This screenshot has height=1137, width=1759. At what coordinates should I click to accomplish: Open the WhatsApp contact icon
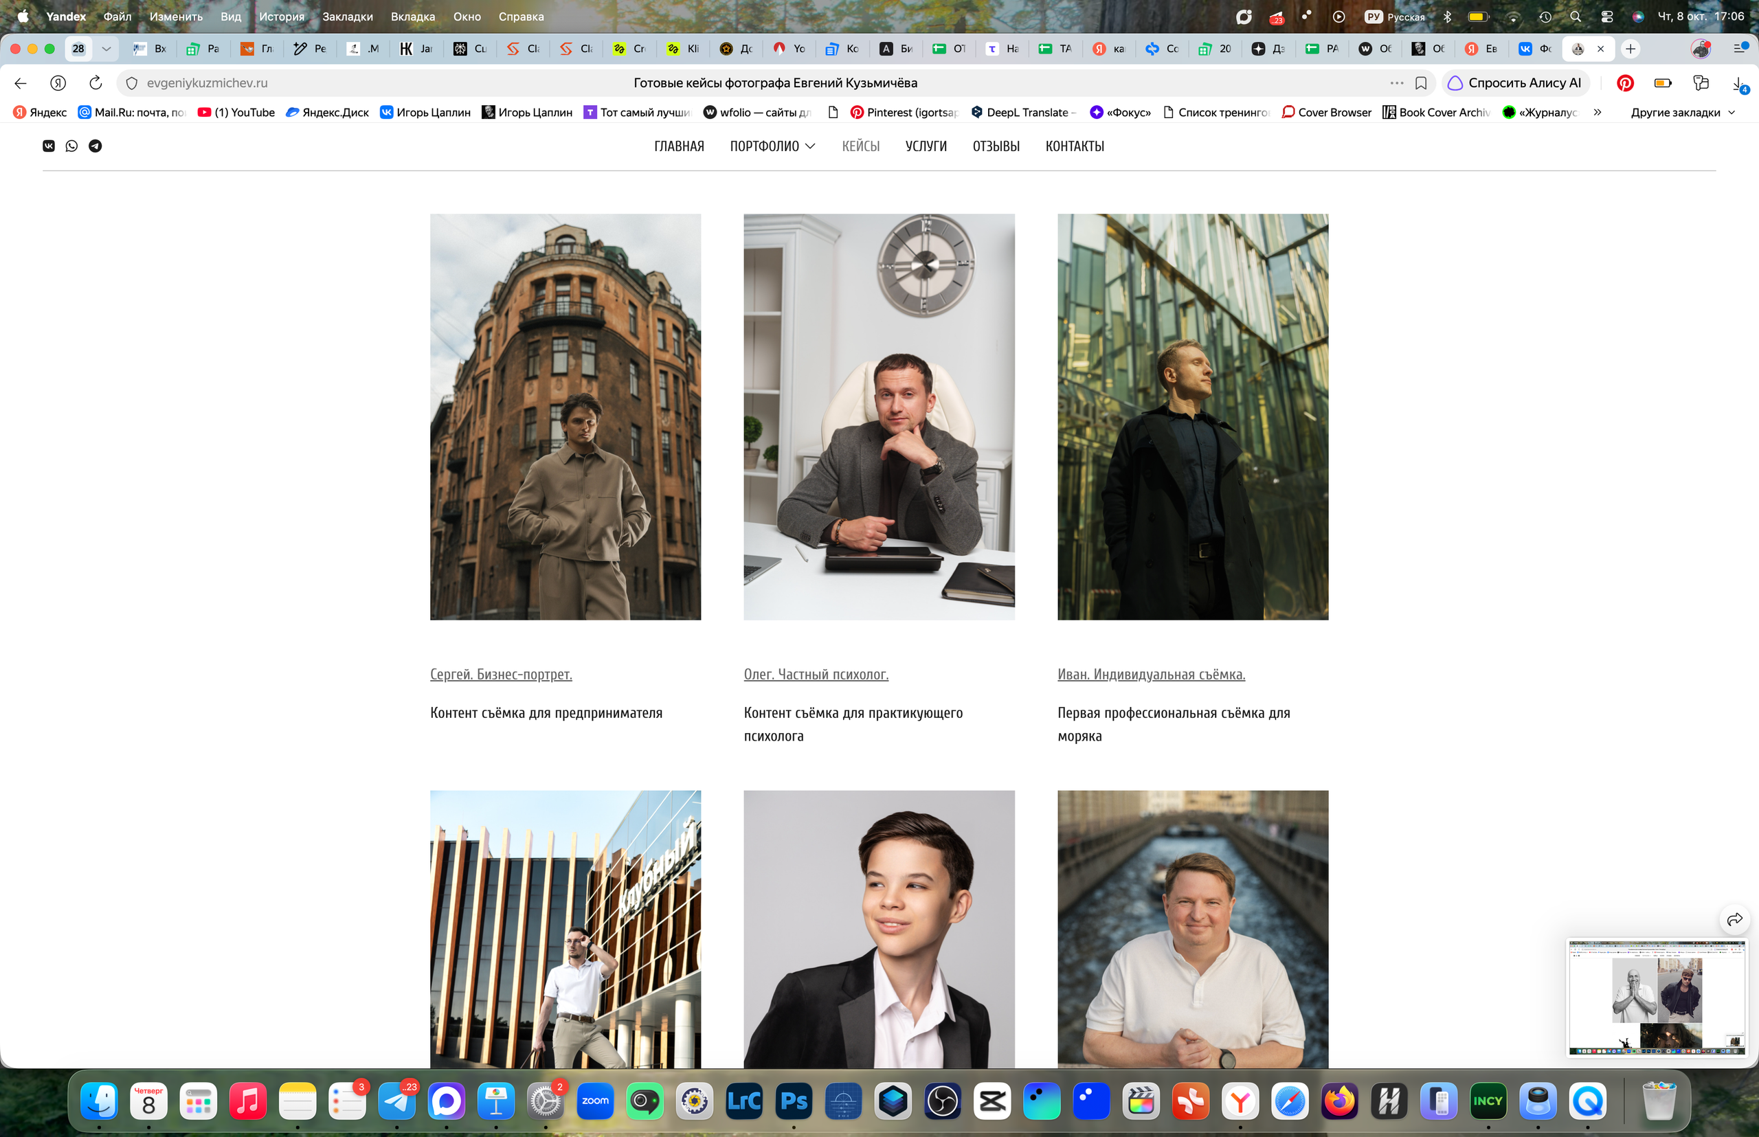point(71,146)
